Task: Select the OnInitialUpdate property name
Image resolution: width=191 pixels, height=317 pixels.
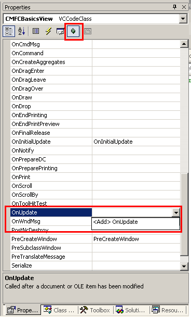Action: tap(51, 142)
